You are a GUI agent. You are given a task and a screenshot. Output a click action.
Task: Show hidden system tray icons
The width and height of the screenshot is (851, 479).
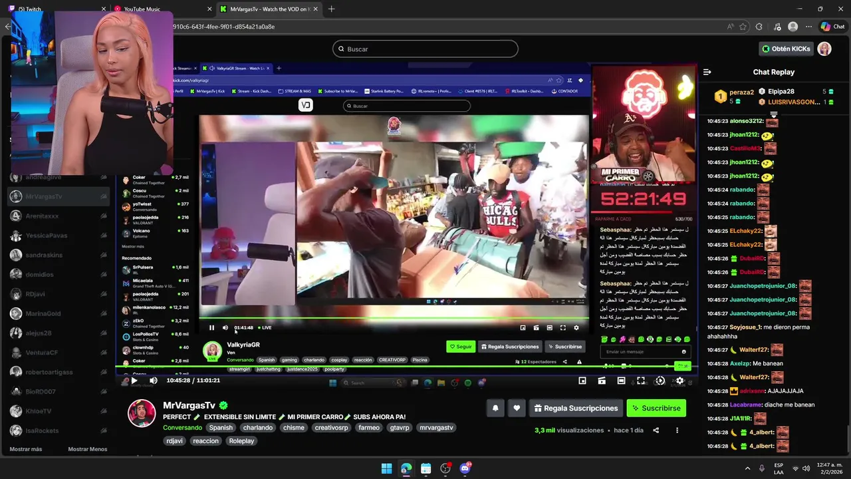point(747,468)
